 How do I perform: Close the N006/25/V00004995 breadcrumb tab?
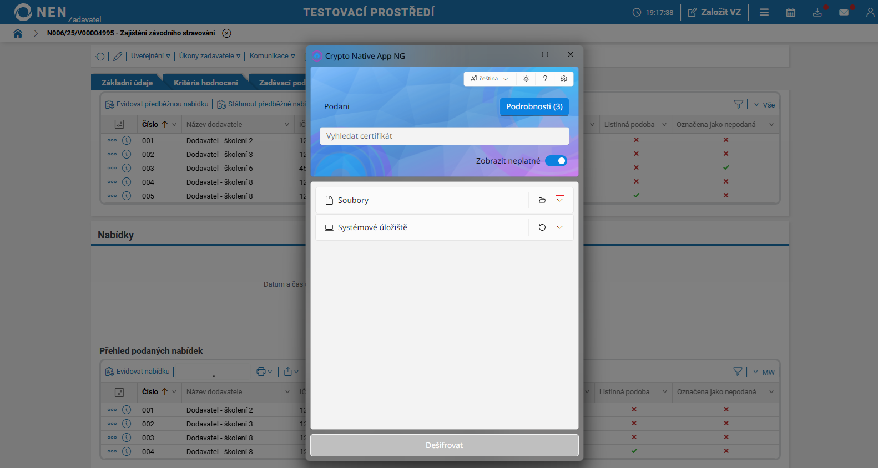point(226,33)
